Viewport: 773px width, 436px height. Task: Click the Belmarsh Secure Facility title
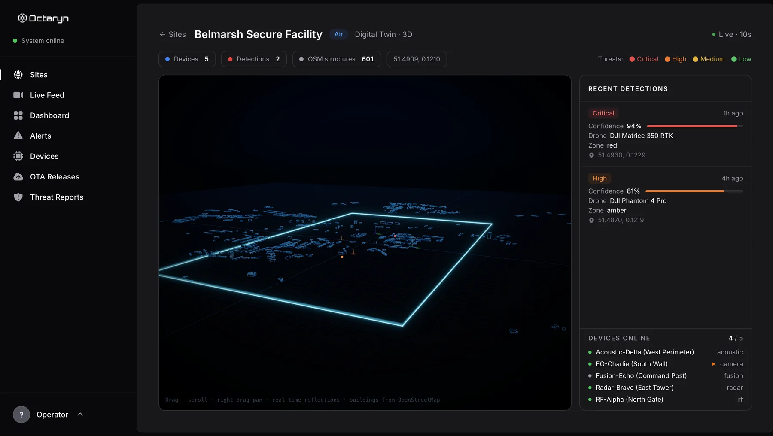coord(258,34)
